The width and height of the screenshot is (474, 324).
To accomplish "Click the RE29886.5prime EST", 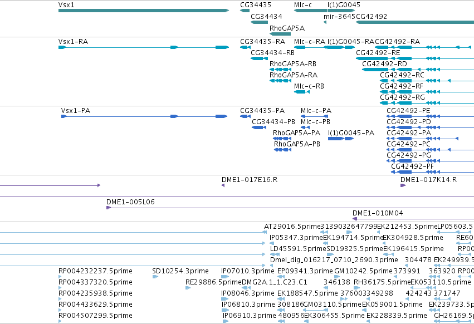I will (188, 288).
